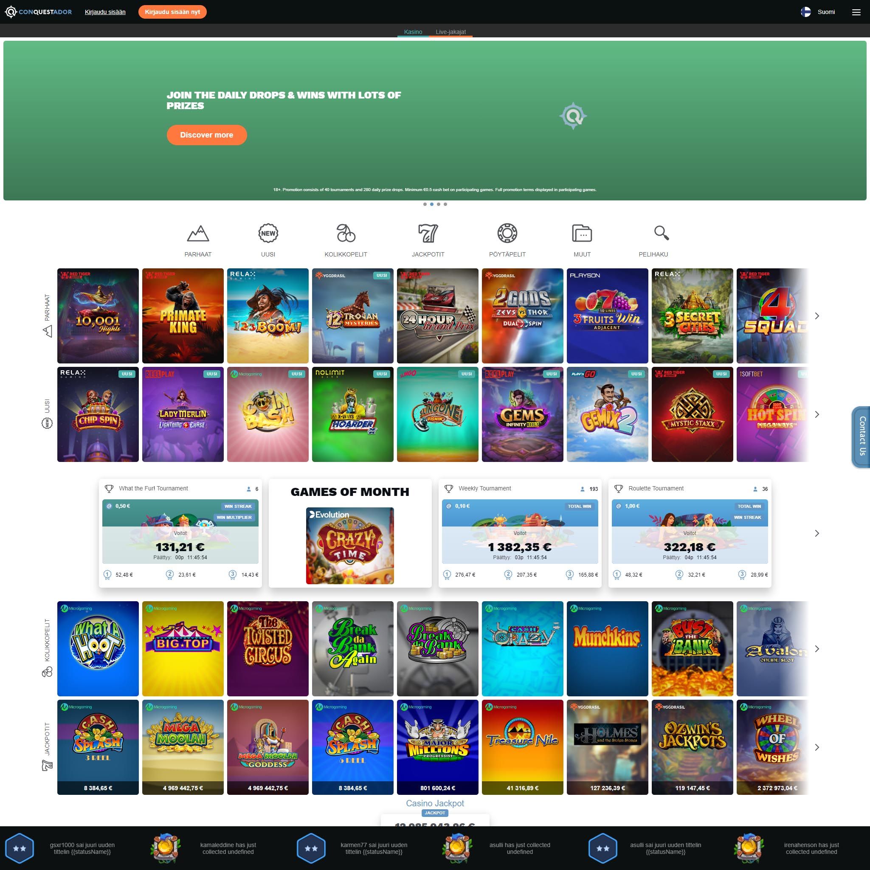Click the right arrow on PARHAAT row
Image resolution: width=870 pixels, height=870 pixels.
point(816,315)
